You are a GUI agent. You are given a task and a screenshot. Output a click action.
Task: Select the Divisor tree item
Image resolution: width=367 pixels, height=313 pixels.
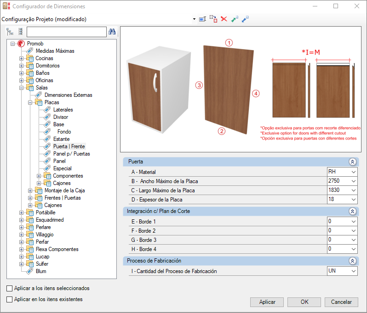coord(61,117)
